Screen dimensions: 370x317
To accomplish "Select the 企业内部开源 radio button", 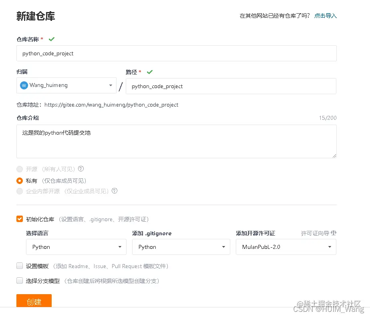I will (x=20, y=191).
